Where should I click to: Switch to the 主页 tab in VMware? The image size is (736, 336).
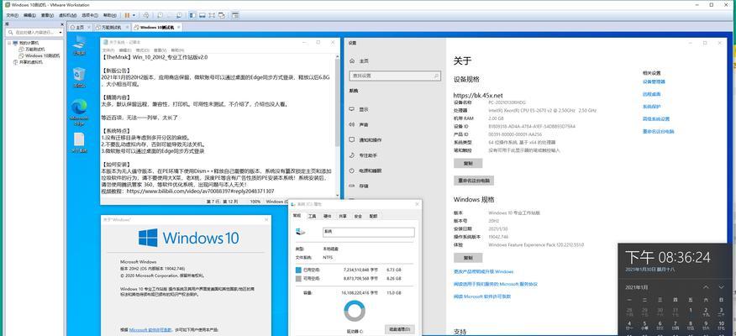(x=81, y=27)
